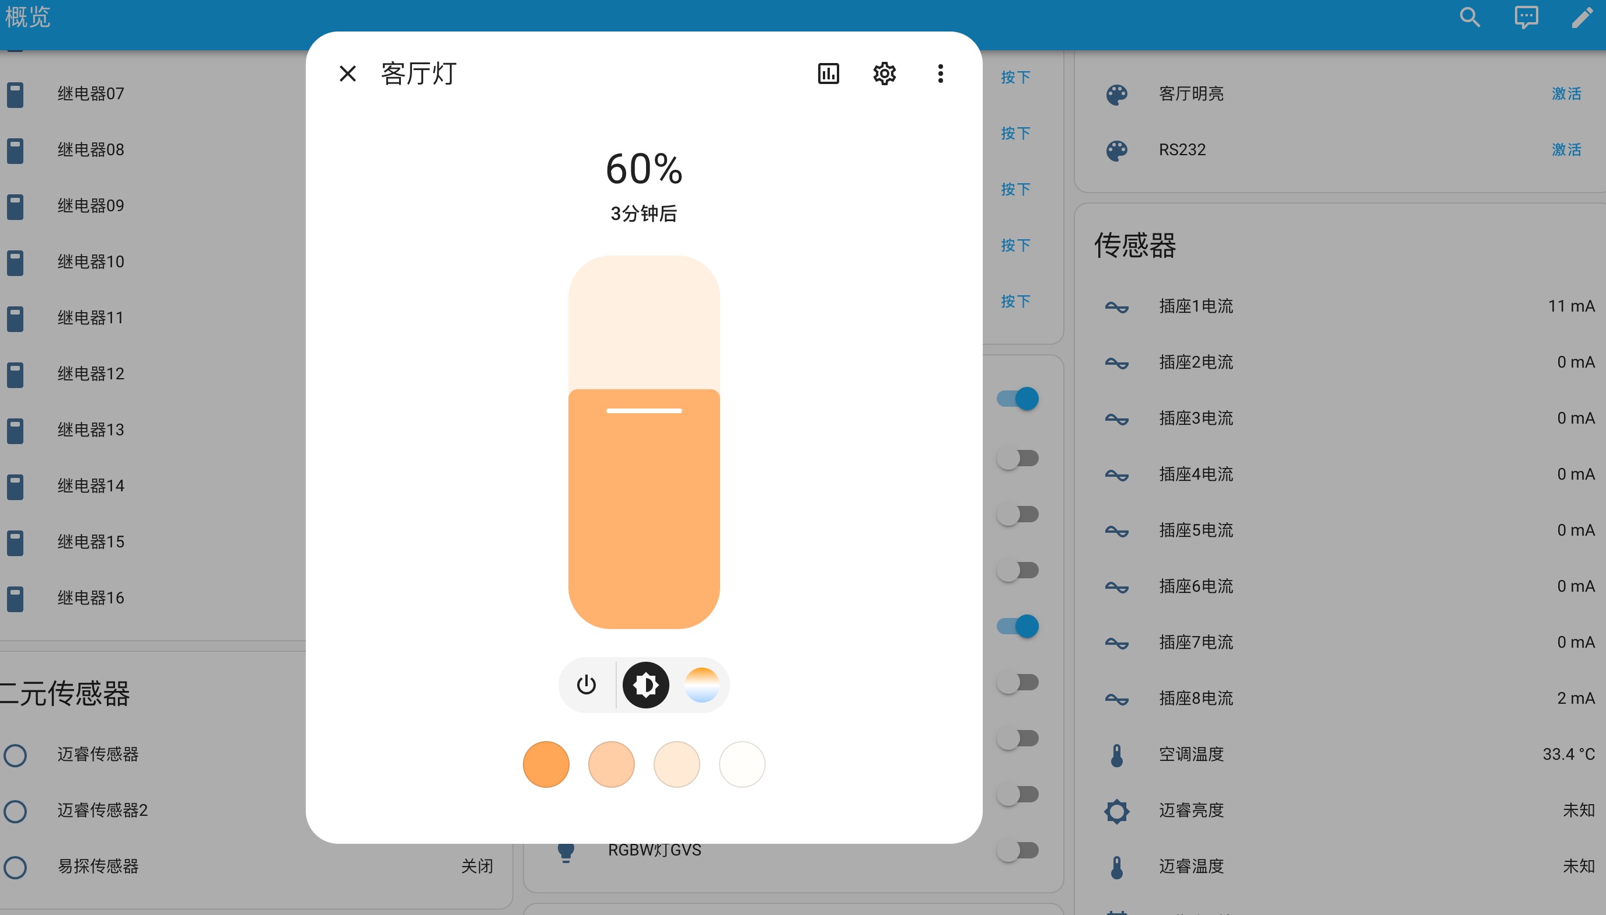
Task: Open the three-dot overflow menu
Action: tap(940, 74)
